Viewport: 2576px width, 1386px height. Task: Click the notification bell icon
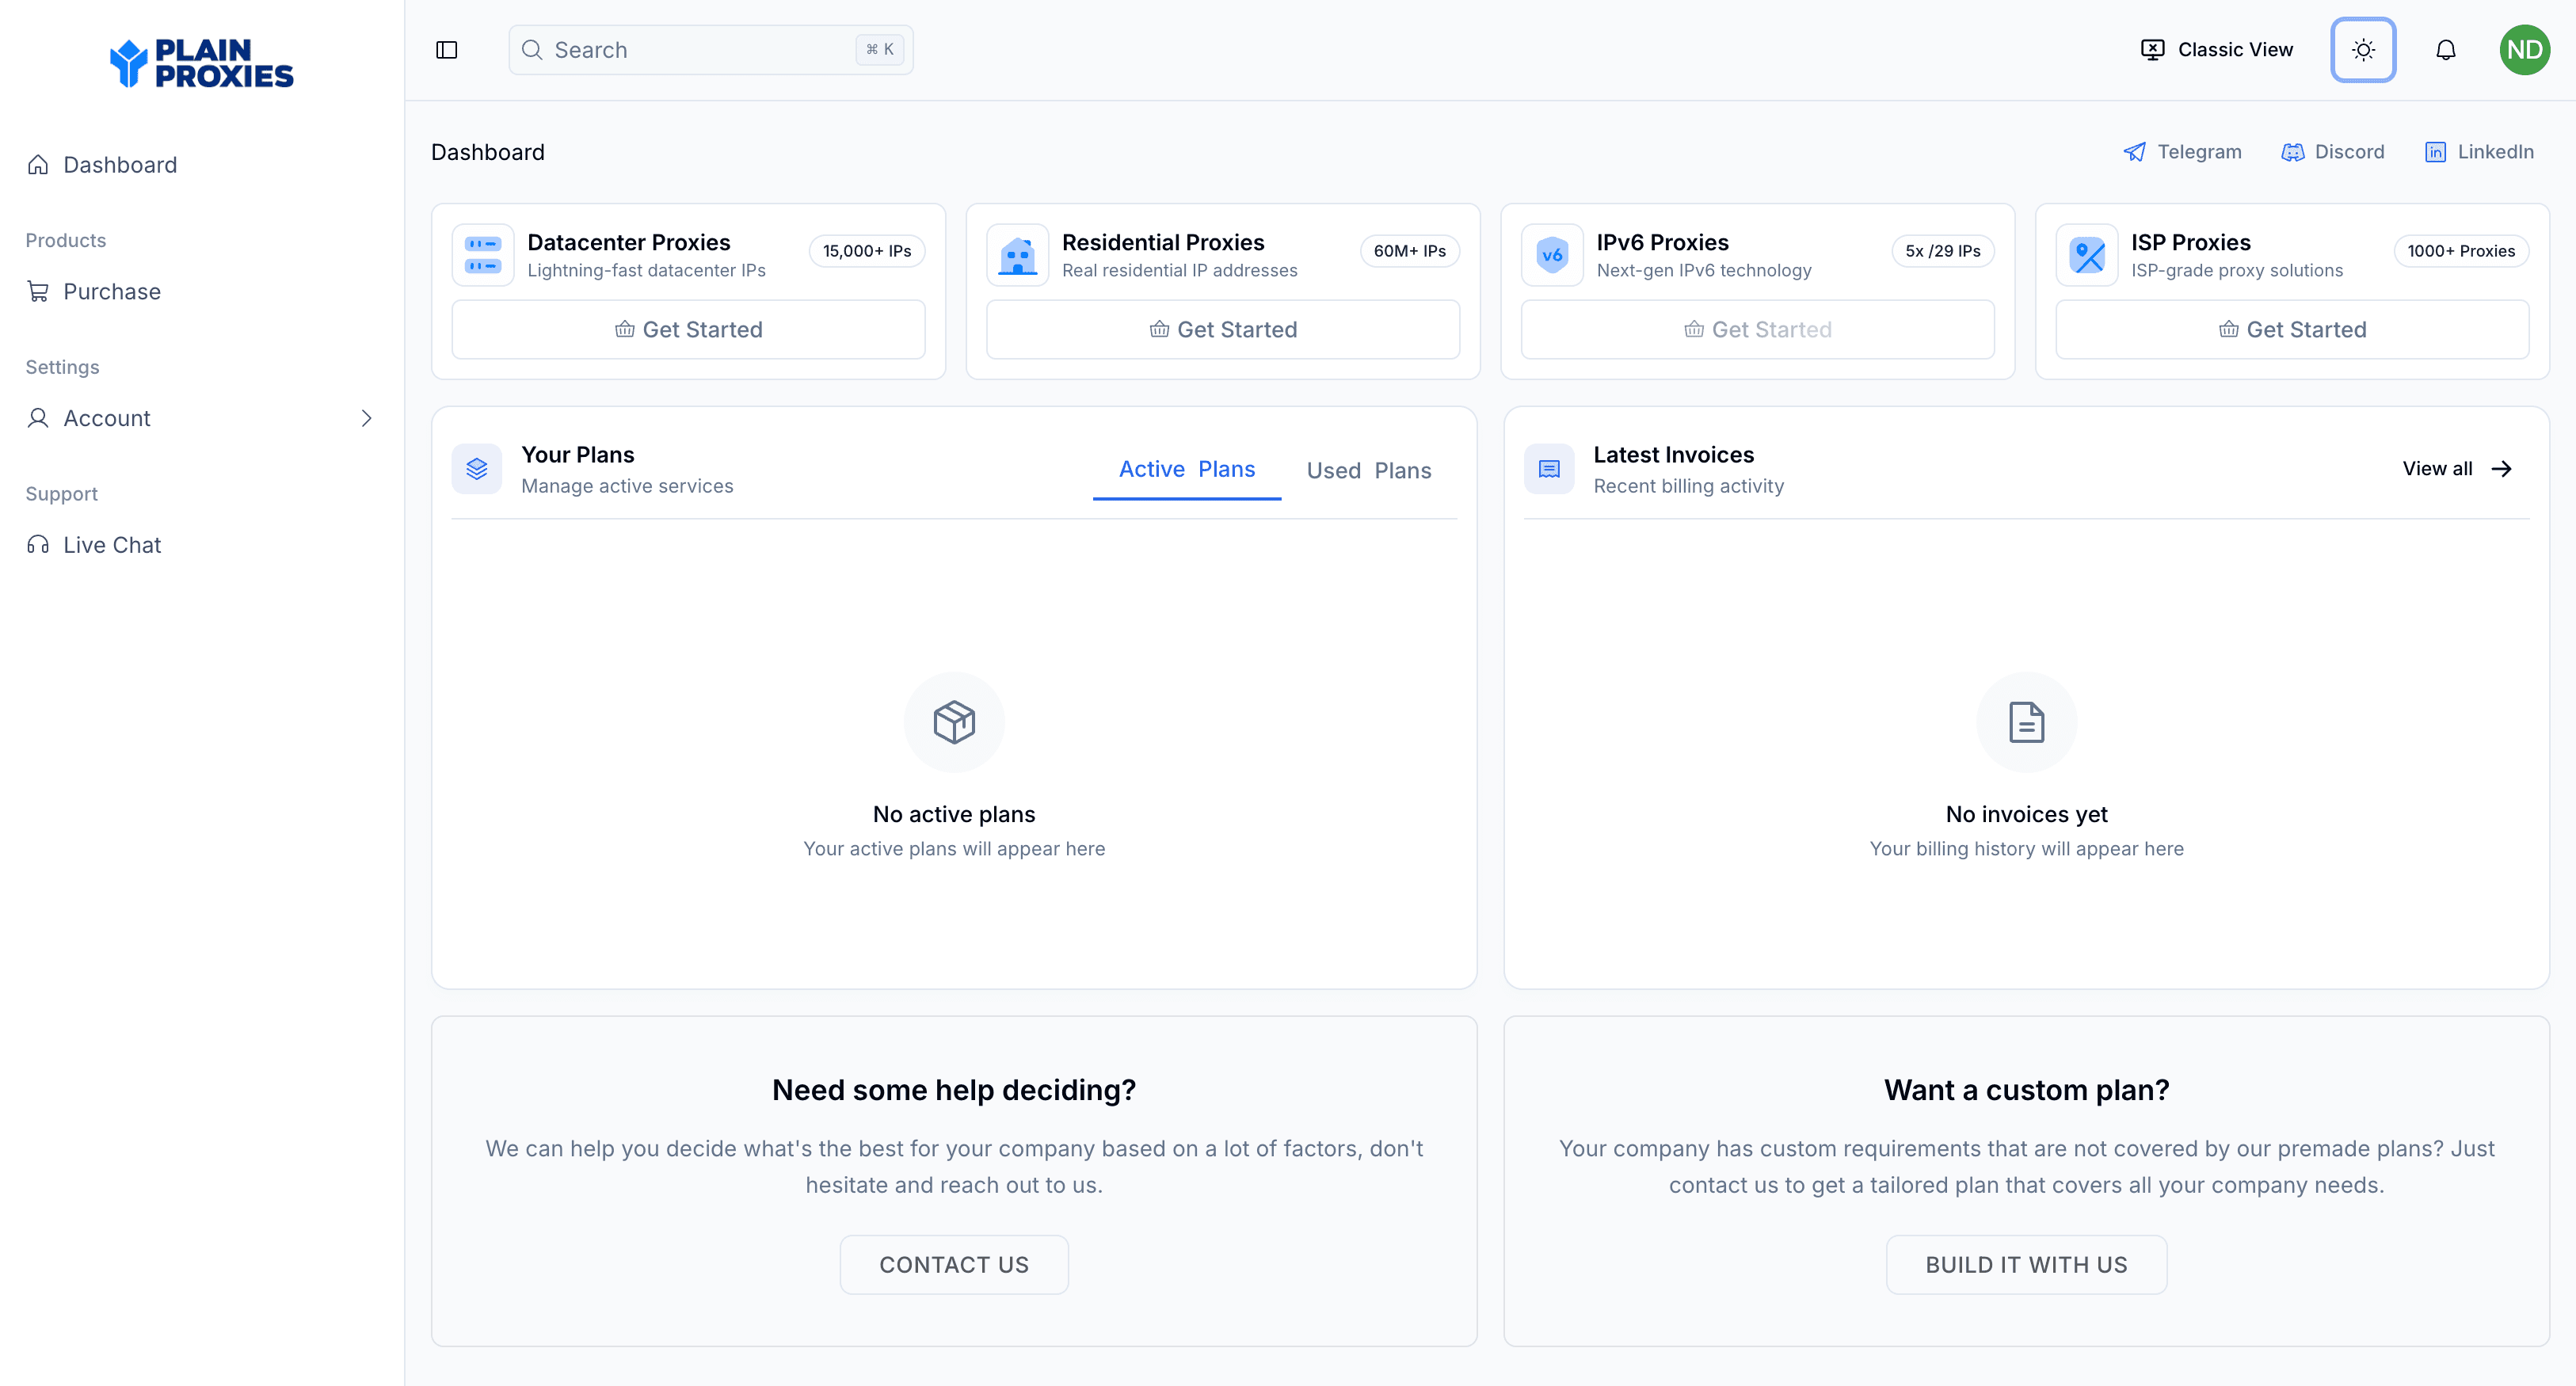2445,49
